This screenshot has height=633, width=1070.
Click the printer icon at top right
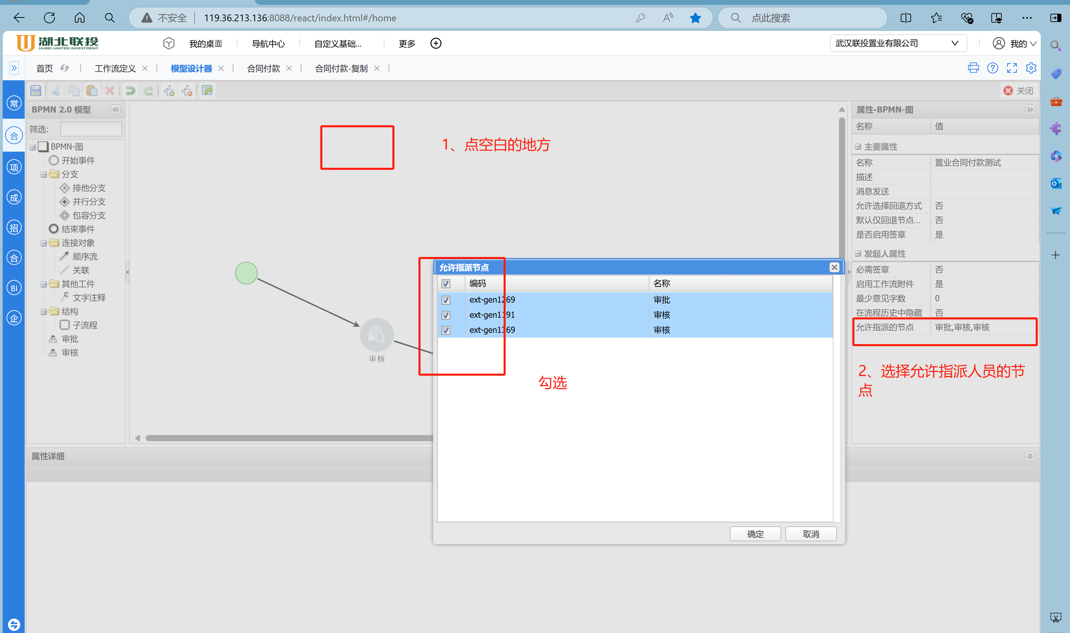[x=973, y=68]
